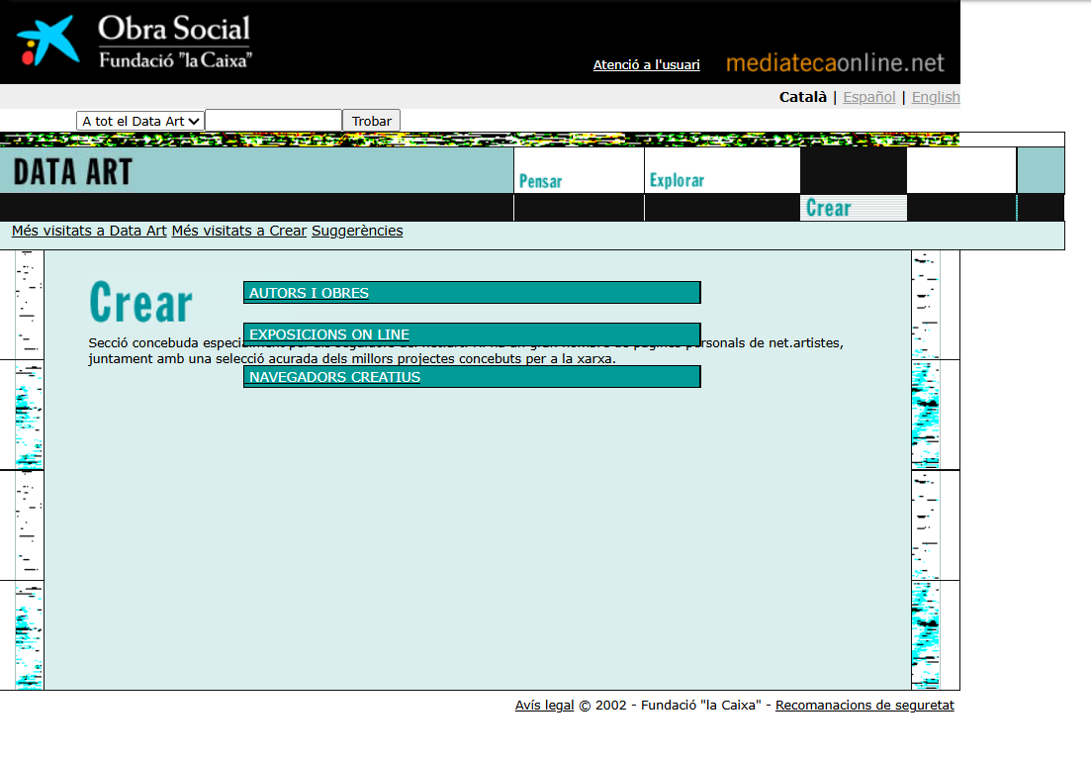The height and width of the screenshot is (759, 1091).
Task: Switch language to Español
Action: [x=869, y=97]
